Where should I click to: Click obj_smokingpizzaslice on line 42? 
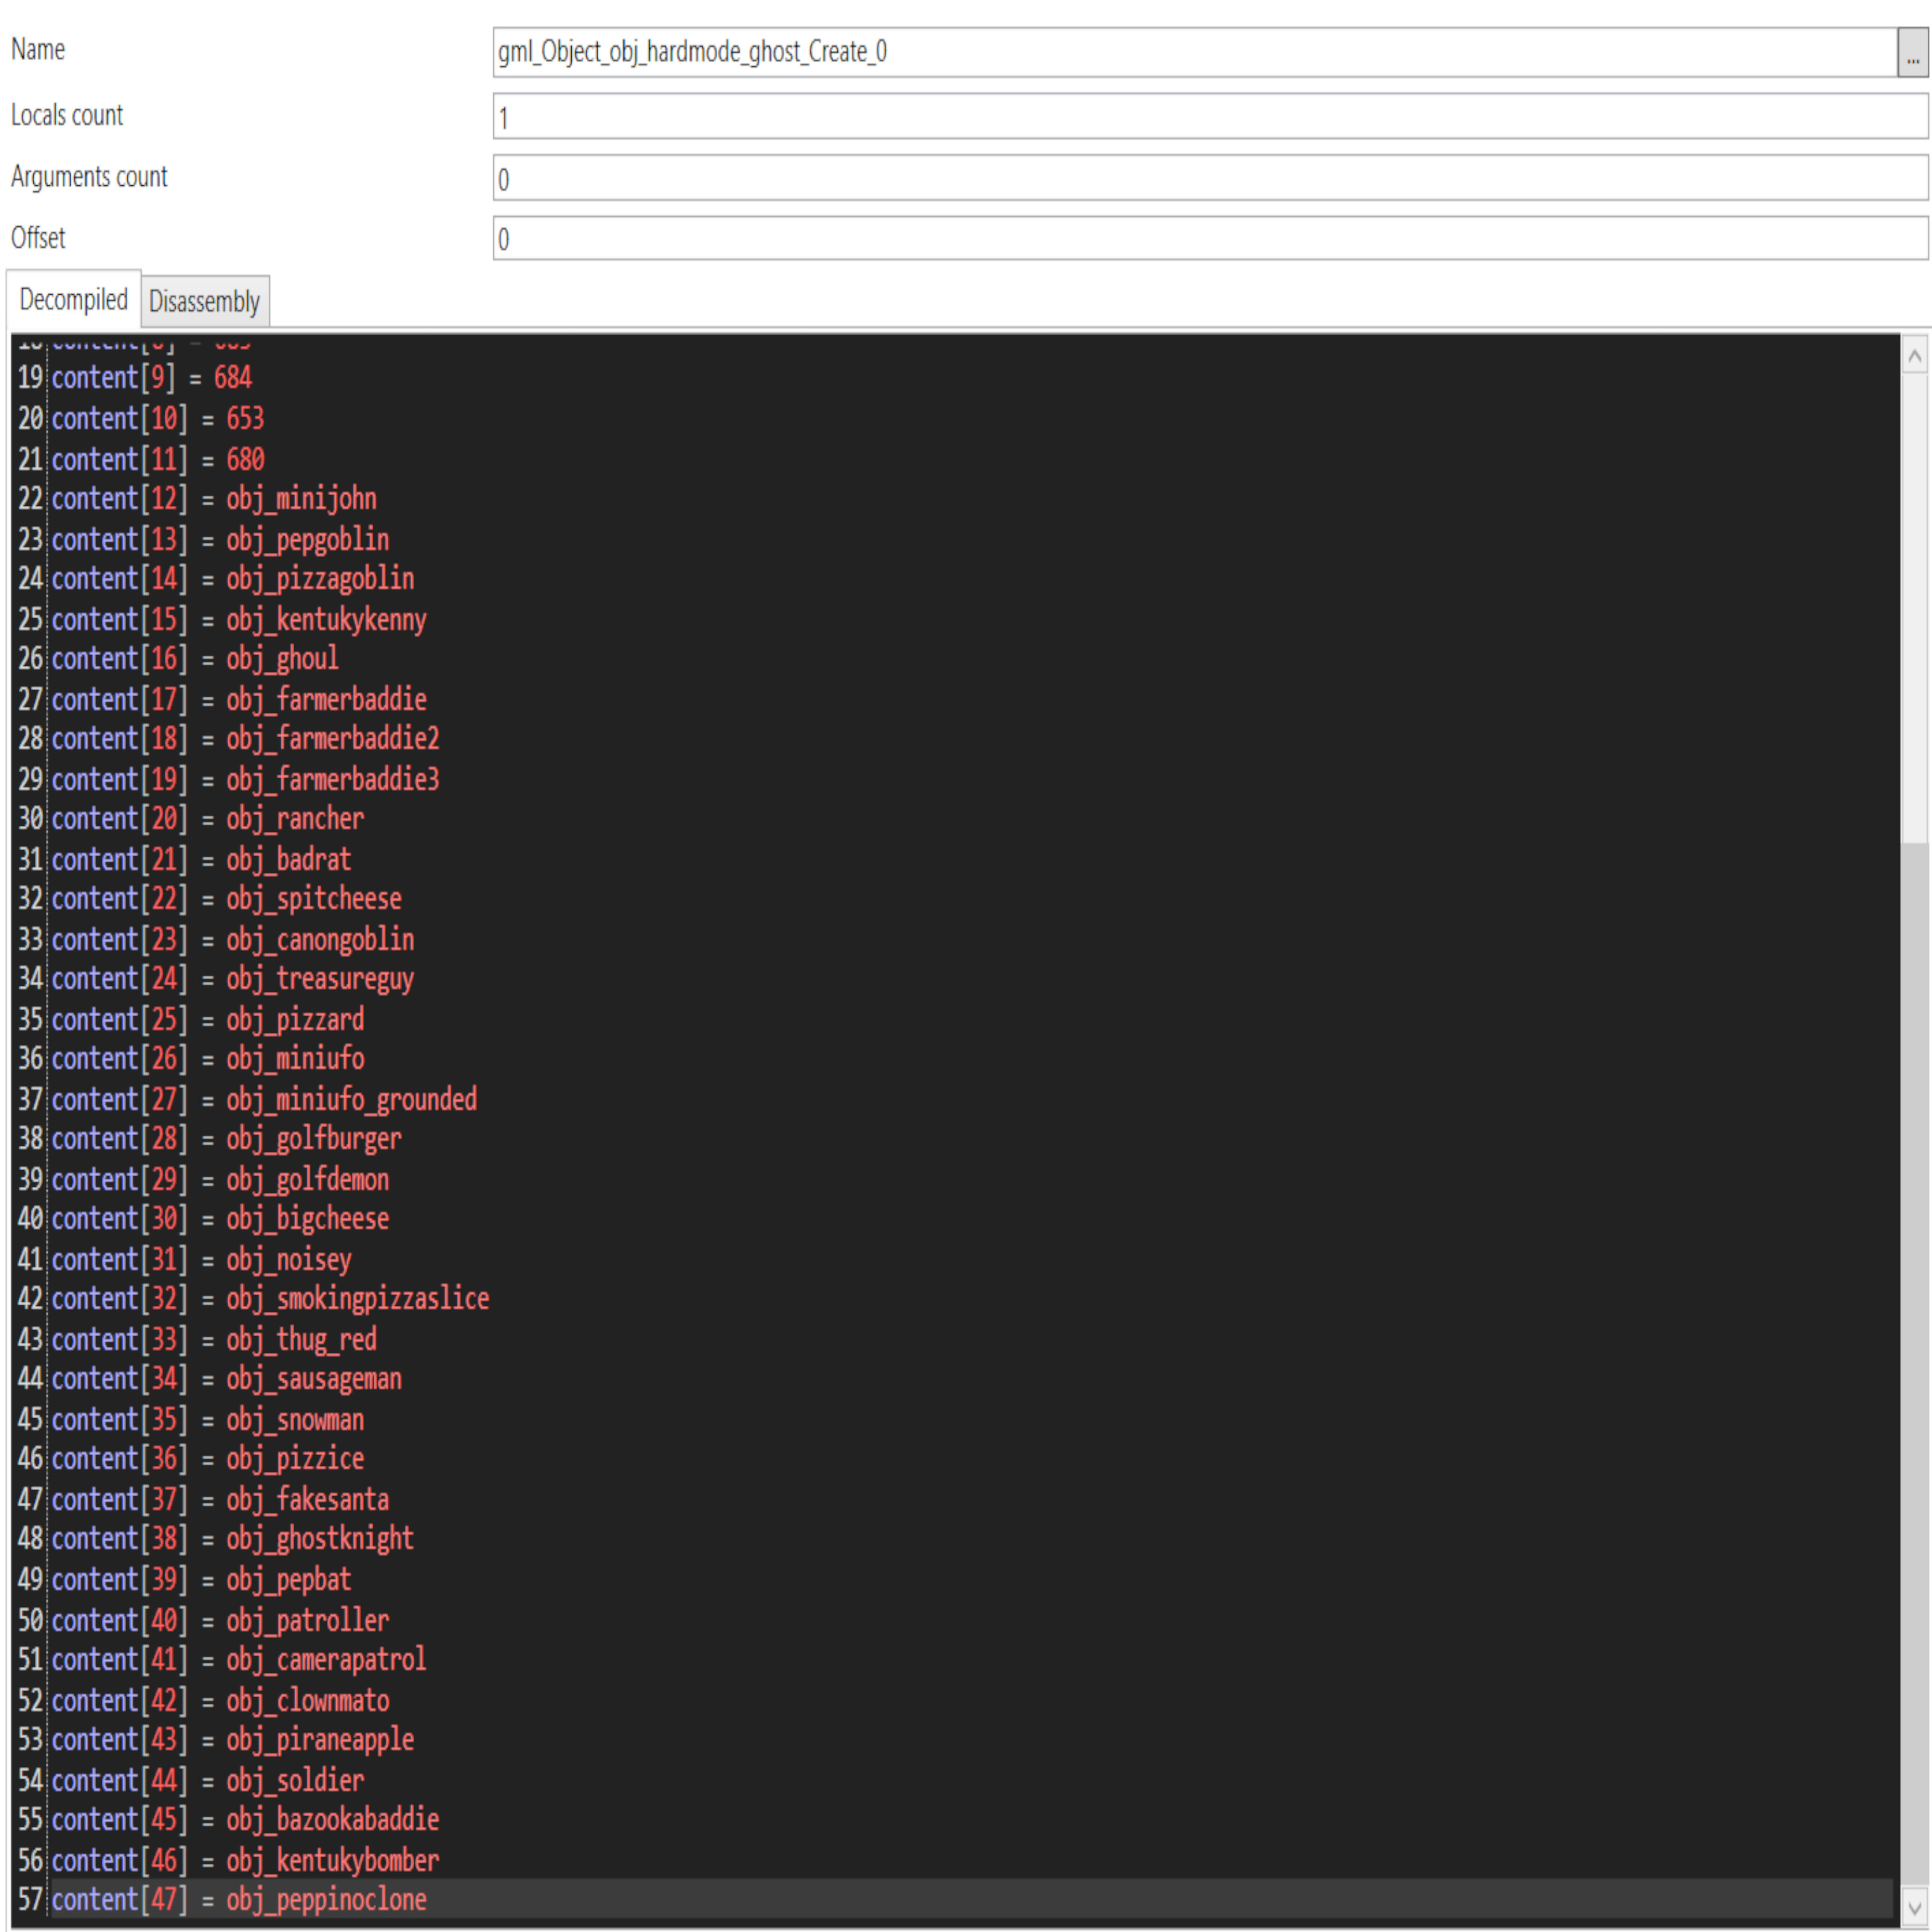click(357, 1298)
